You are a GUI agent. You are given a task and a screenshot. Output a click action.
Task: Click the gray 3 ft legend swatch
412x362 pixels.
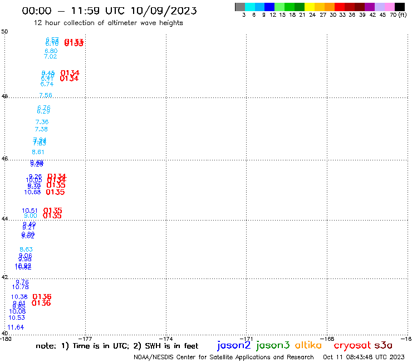point(240,7)
